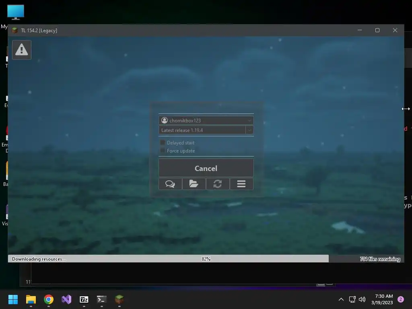Show hidden system tray icons
412x309 pixels.
(x=341, y=299)
